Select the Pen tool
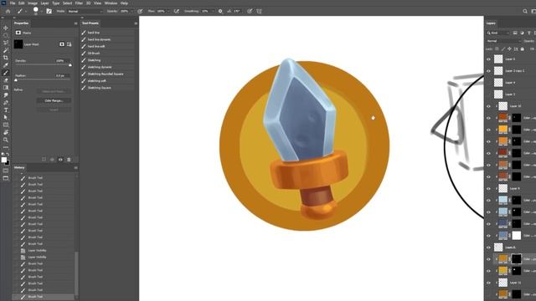The height and width of the screenshot is (301, 536). tap(6, 103)
